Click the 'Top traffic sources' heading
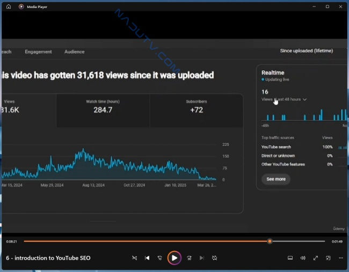Viewport: 349px width, 272px height. click(x=278, y=138)
